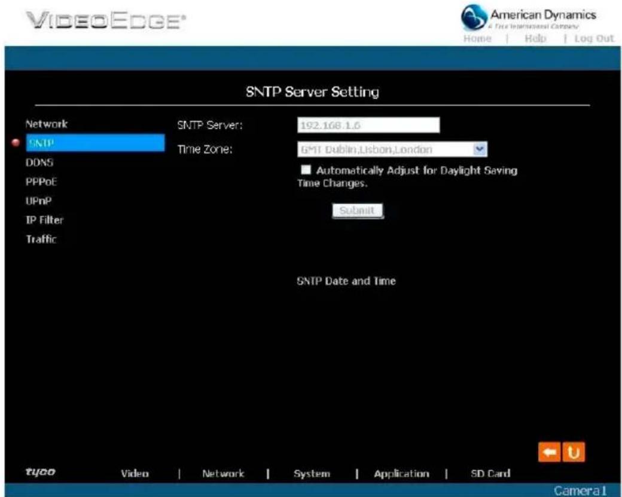
Task: Open the Traffic settings page
Action: coord(41,239)
